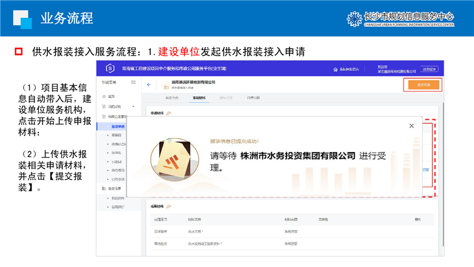Click the paperclip icon next to 申请材料

168,113
